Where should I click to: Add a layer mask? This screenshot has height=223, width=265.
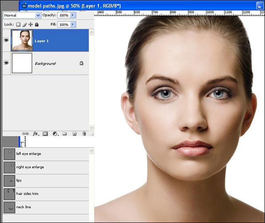(x=45, y=134)
